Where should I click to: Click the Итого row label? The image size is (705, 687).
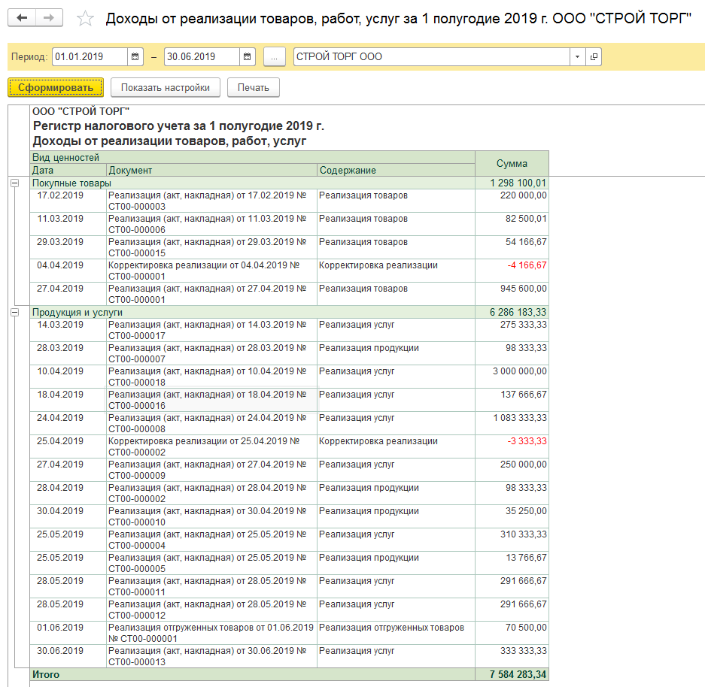(46, 675)
